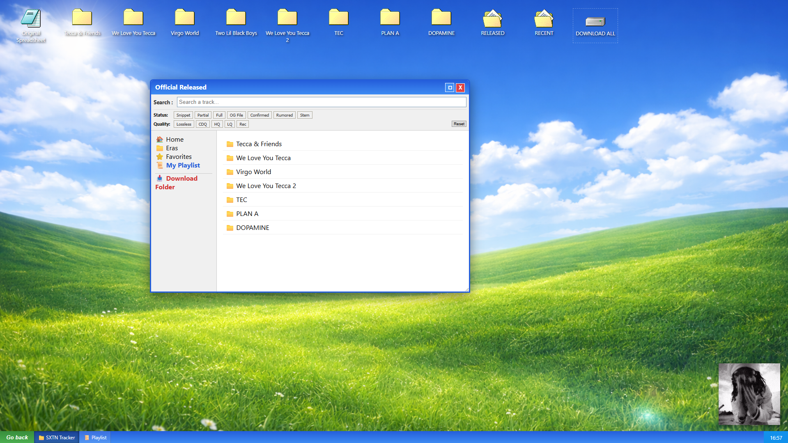Open the We Love You Tecca 2 folder row

pos(266,186)
